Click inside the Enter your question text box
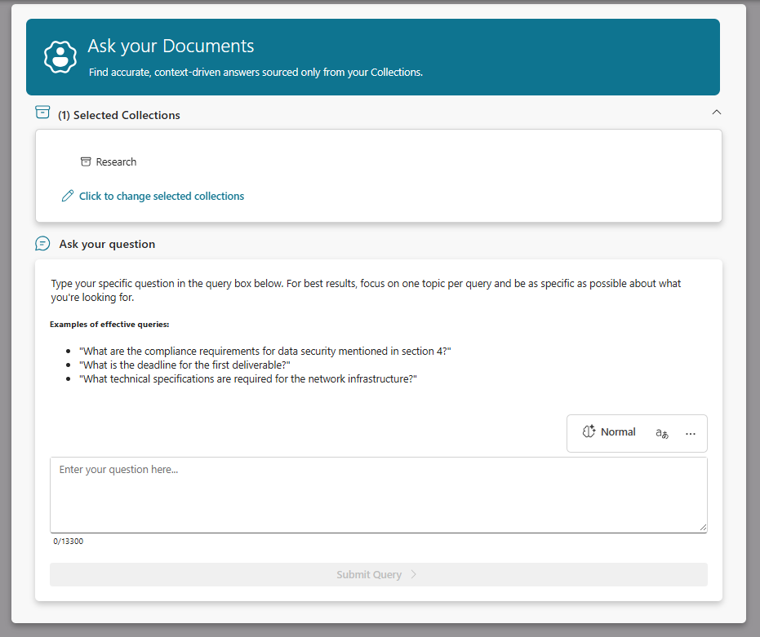Viewport: 760px width, 637px height. point(378,495)
